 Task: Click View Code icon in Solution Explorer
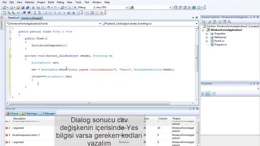[220, 21]
